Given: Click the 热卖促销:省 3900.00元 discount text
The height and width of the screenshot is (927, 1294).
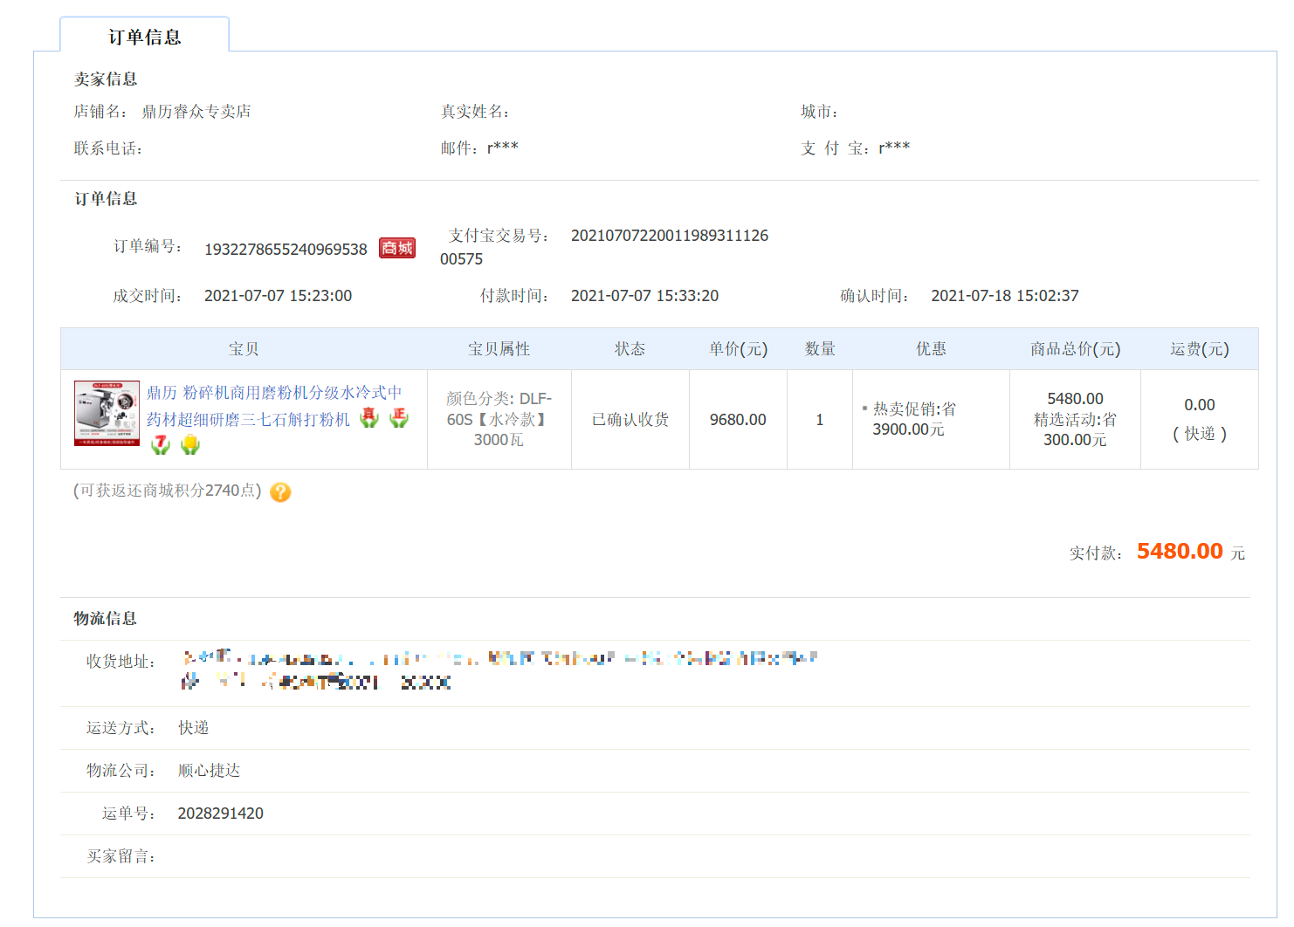Looking at the screenshot, I should click(913, 419).
